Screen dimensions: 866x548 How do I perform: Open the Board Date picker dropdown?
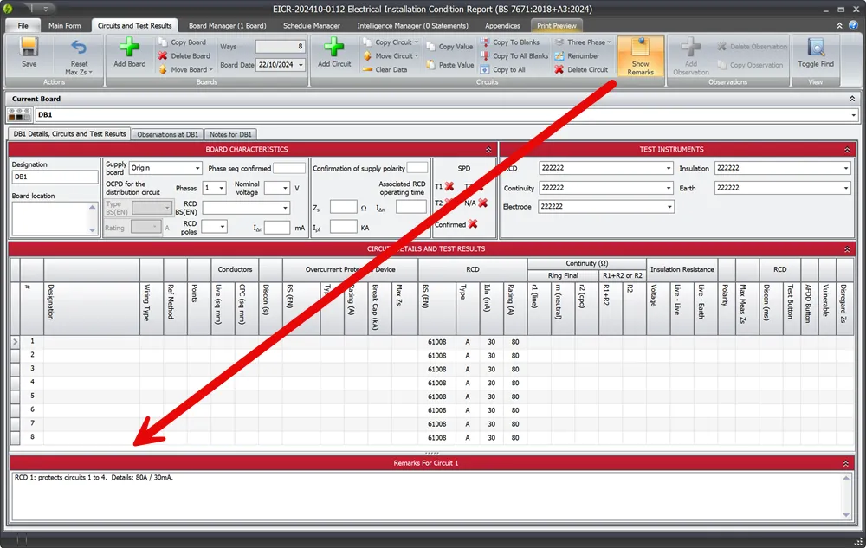click(300, 65)
